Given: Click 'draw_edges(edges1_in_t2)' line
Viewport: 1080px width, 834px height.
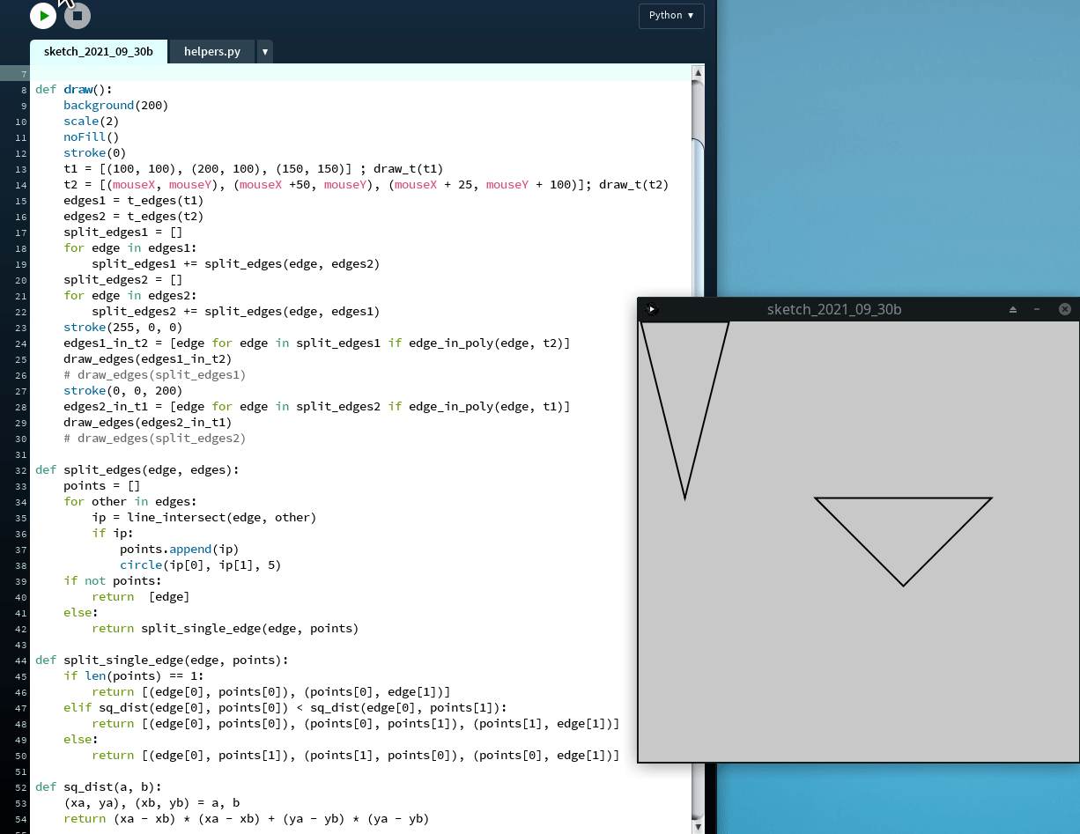Looking at the screenshot, I should click(147, 358).
